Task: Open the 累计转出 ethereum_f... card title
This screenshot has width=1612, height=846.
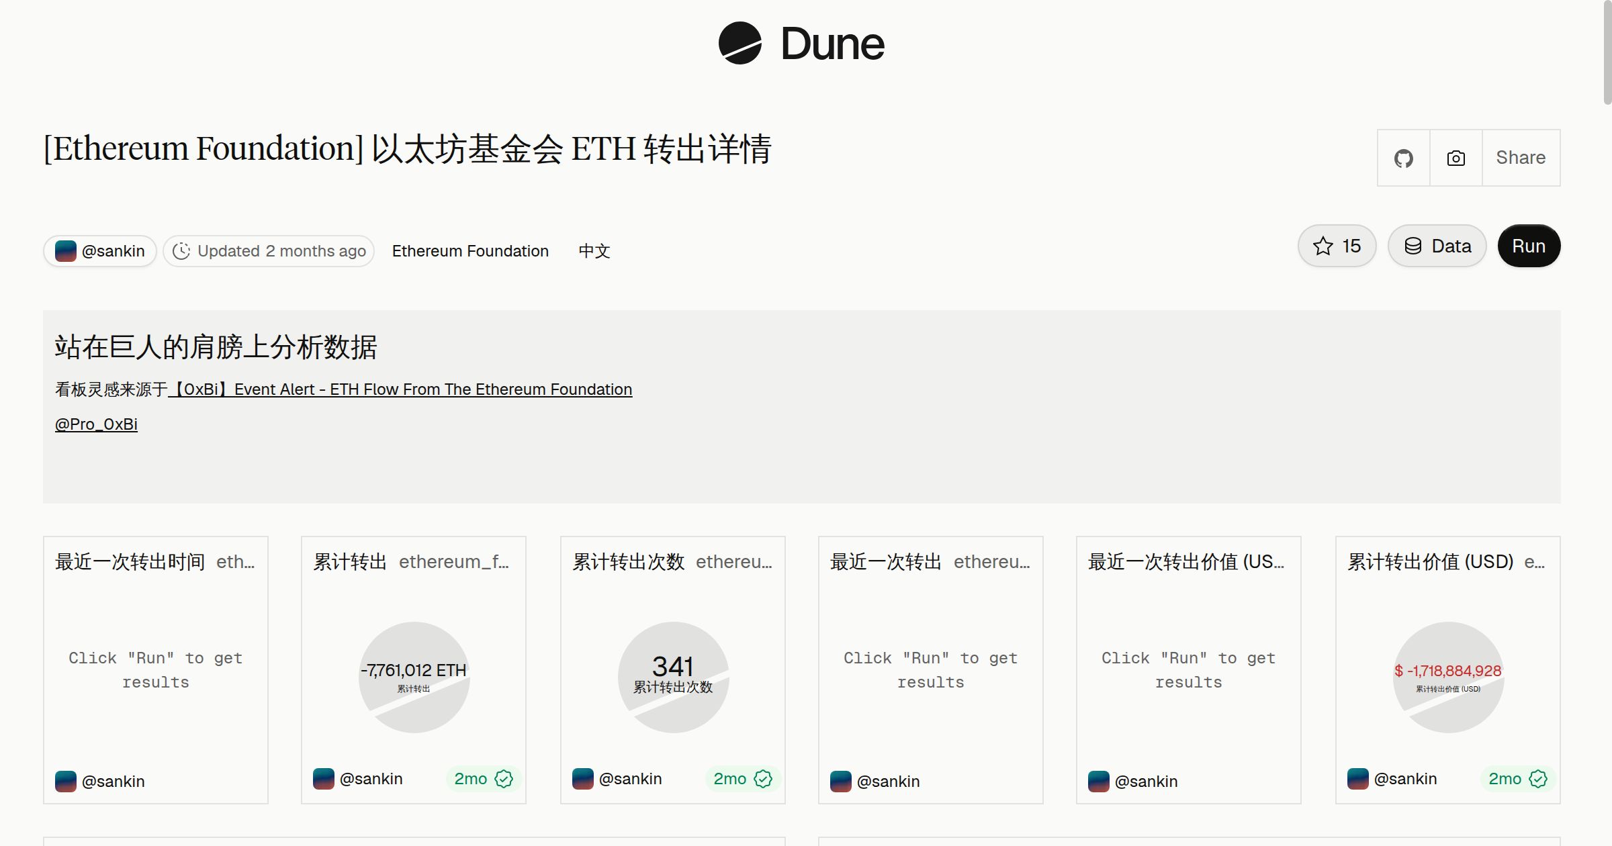Action: (x=411, y=561)
